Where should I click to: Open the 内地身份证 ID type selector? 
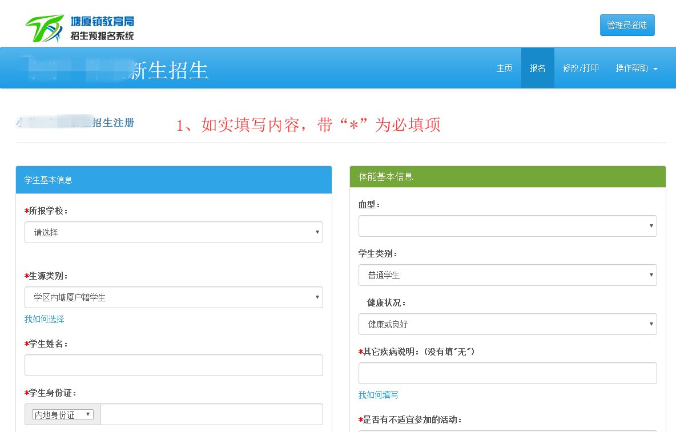tap(63, 415)
